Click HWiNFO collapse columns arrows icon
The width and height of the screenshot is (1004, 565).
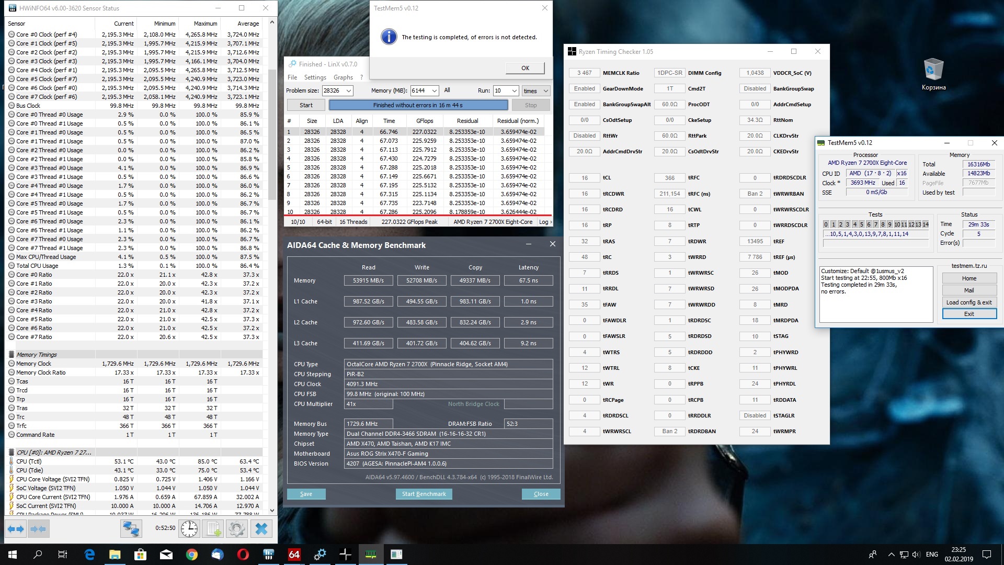[x=39, y=529]
